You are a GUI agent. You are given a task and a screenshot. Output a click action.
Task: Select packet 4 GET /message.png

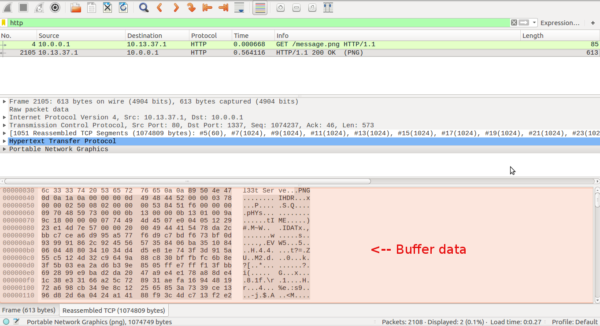click(x=300, y=44)
